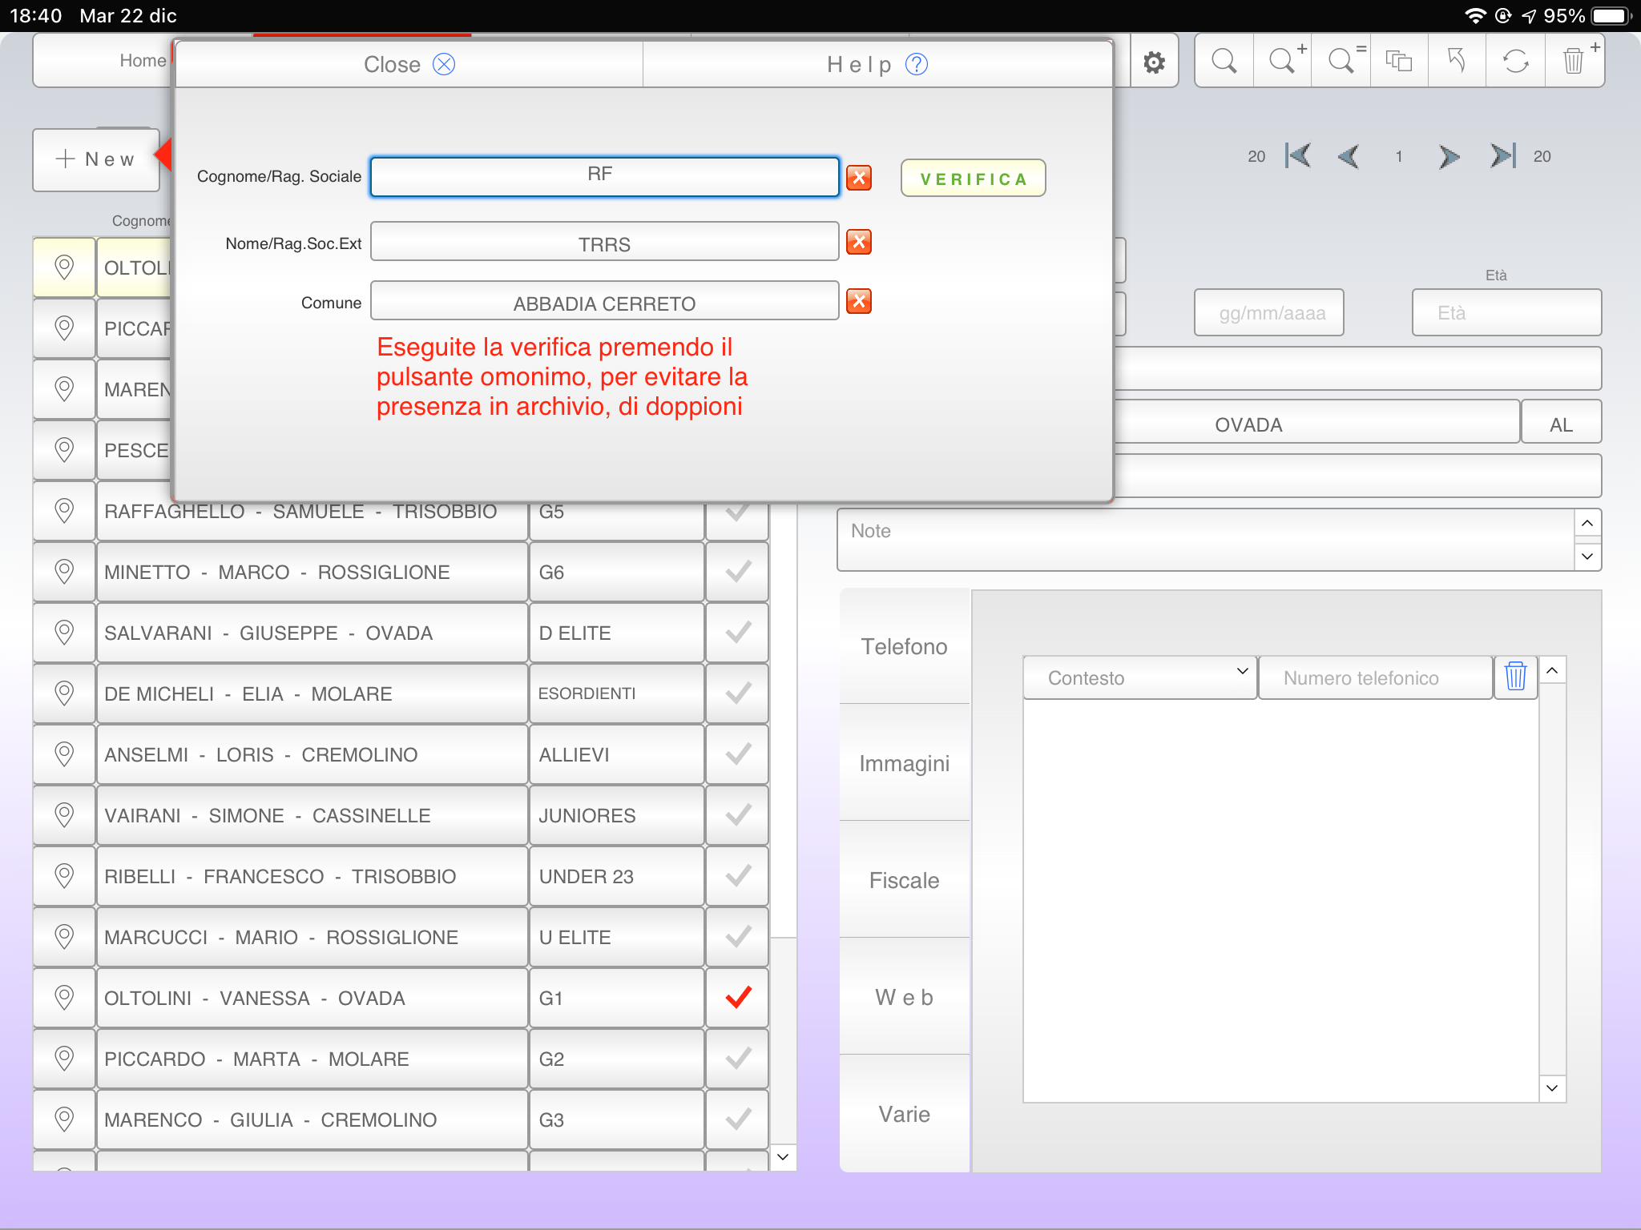Click the magnifier plus icon

[x=1283, y=61]
